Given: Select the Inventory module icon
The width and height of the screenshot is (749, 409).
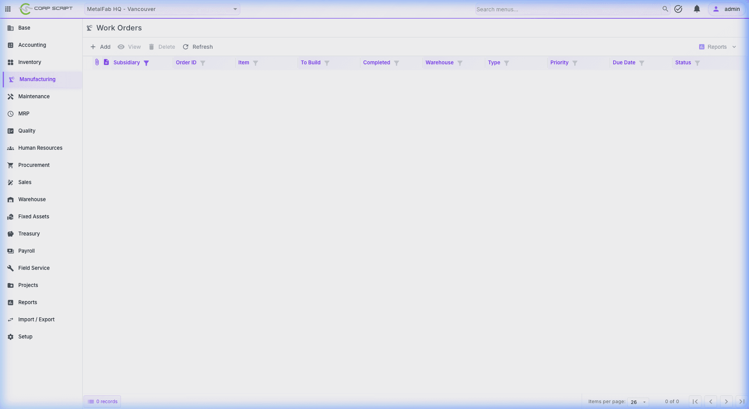Looking at the screenshot, I should tap(11, 62).
